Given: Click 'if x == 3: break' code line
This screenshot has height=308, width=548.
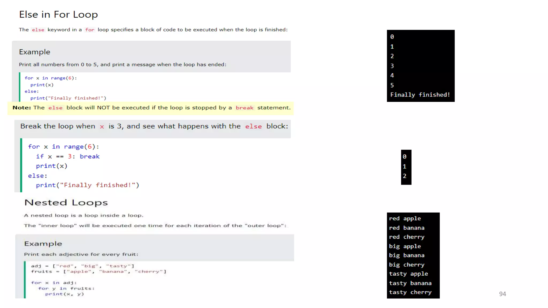Looking at the screenshot, I should pyautogui.click(x=68, y=156).
